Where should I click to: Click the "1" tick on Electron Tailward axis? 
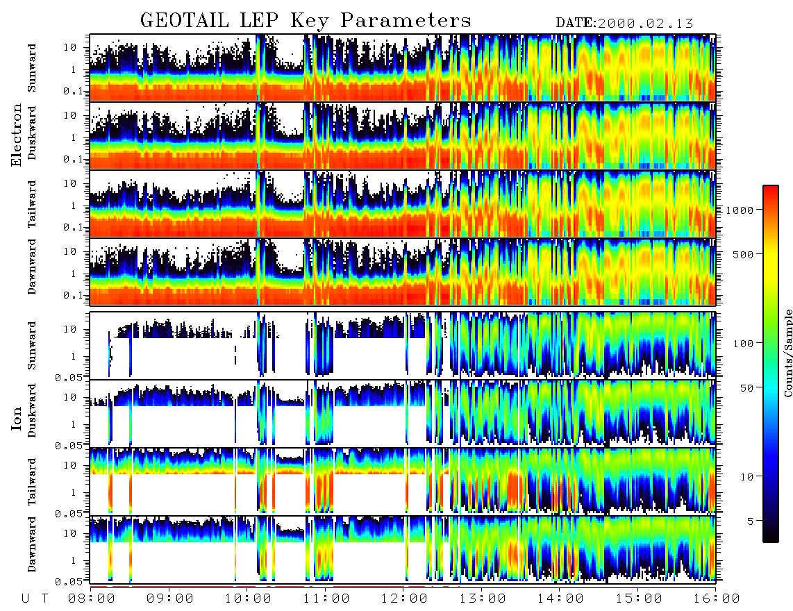pyautogui.click(x=74, y=206)
